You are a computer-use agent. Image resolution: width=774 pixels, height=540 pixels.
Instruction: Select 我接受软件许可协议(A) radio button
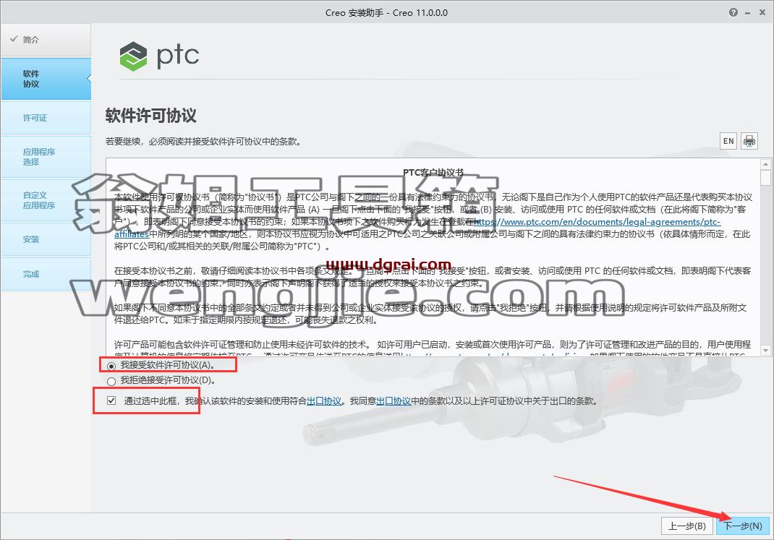tap(111, 366)
